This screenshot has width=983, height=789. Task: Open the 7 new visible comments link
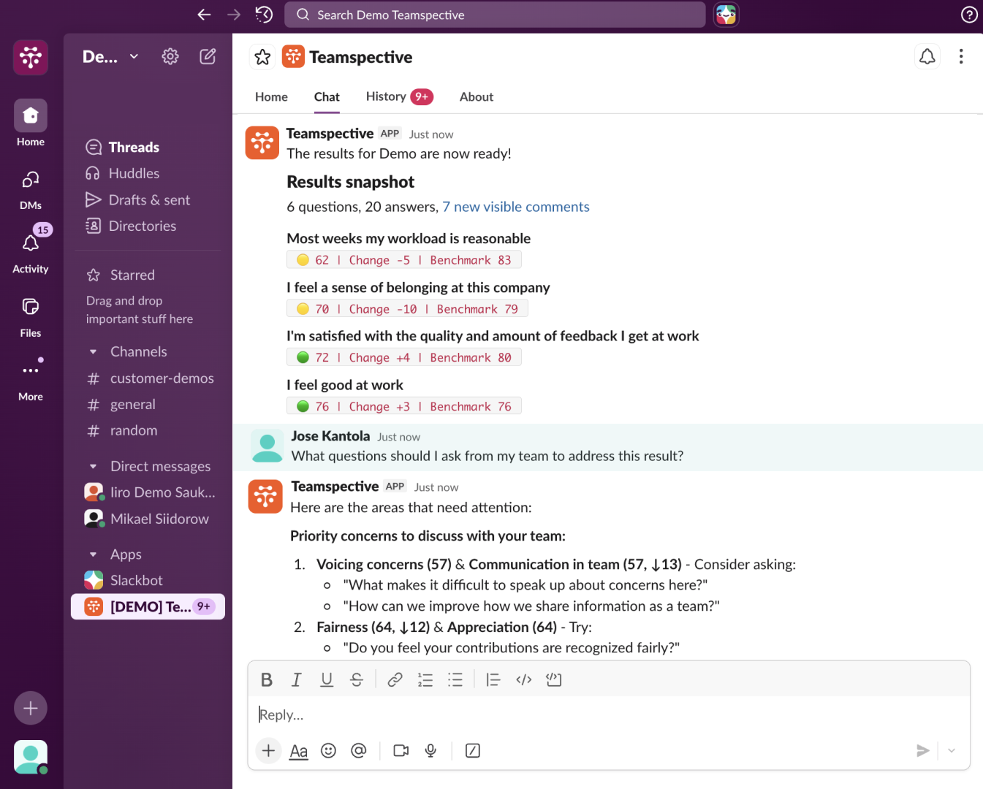(x=515, y=207)
